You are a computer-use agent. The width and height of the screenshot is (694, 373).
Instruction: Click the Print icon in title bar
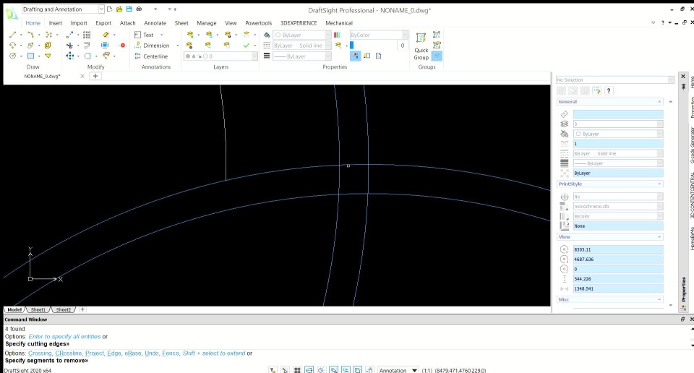click(x=139, y=9)
